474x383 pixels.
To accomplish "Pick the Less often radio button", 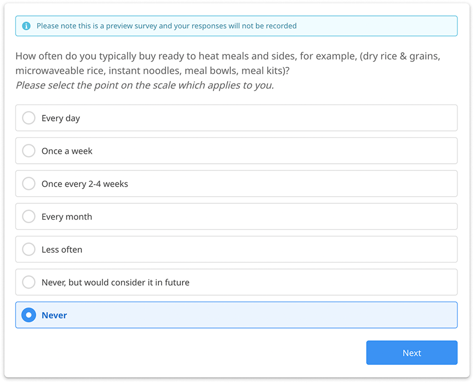I will 29,249.
